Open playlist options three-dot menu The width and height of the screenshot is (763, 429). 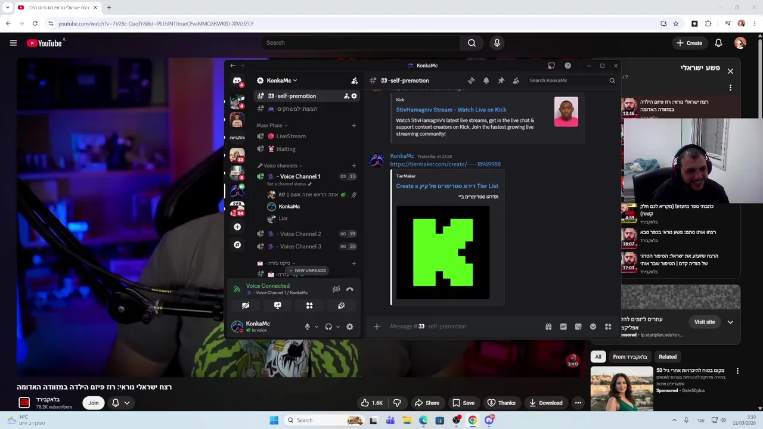pyautogui.click(x=730, y=88)
